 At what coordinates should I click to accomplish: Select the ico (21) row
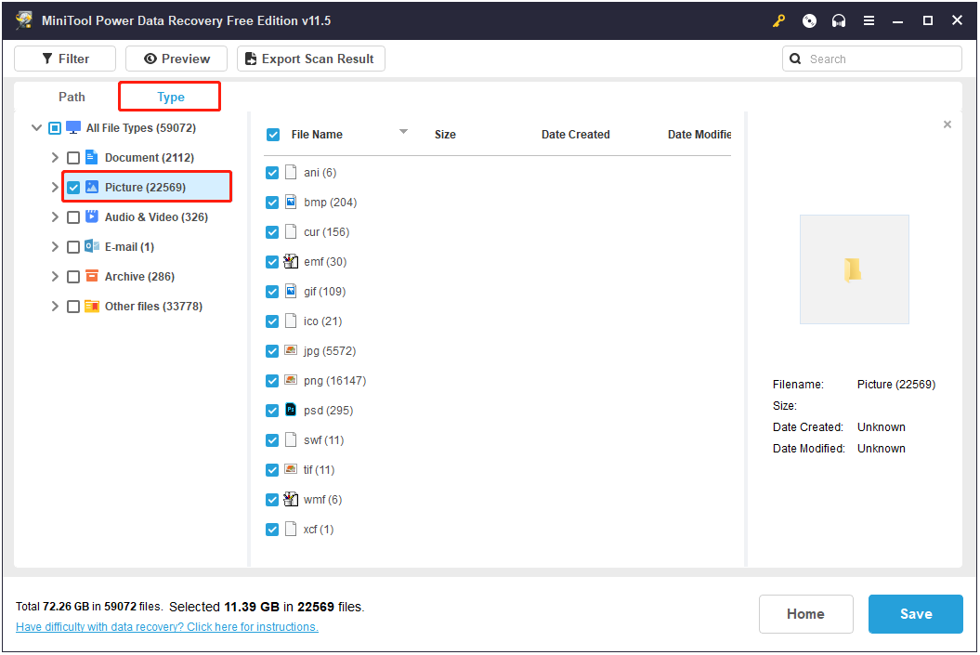498,321
